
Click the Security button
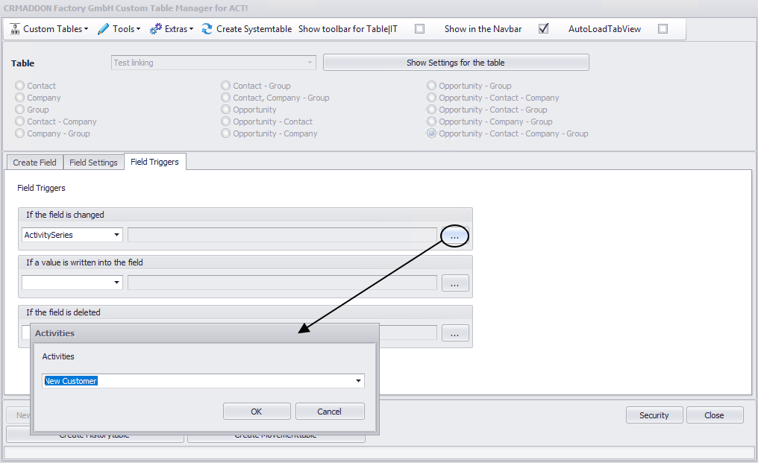coord(654,415)
